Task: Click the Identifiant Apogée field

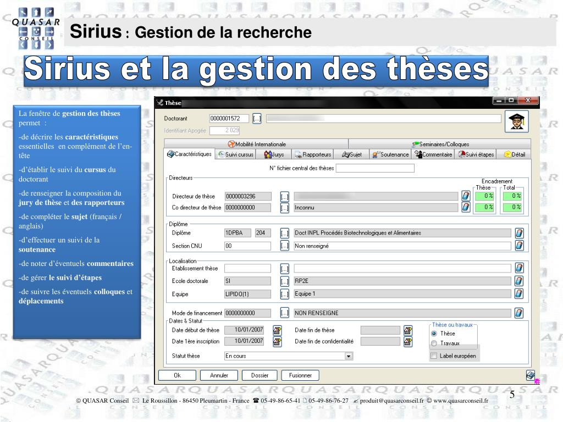Action: [224, 130]
